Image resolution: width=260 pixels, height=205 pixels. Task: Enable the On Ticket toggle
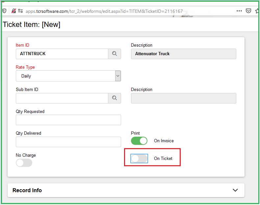(x=139, y=158)
